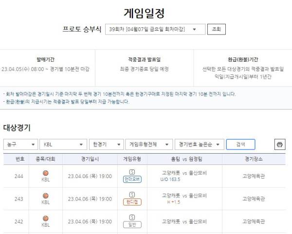292x234 pixels.
Task: Click the S badge in row 242
Action: (x=132, y=217)
